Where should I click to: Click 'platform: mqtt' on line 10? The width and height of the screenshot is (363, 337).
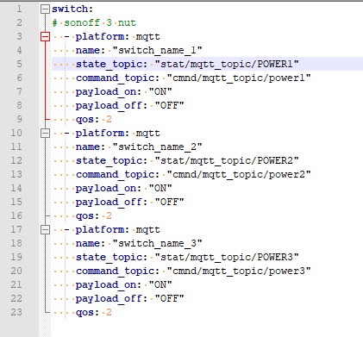[x=118, y=134]
